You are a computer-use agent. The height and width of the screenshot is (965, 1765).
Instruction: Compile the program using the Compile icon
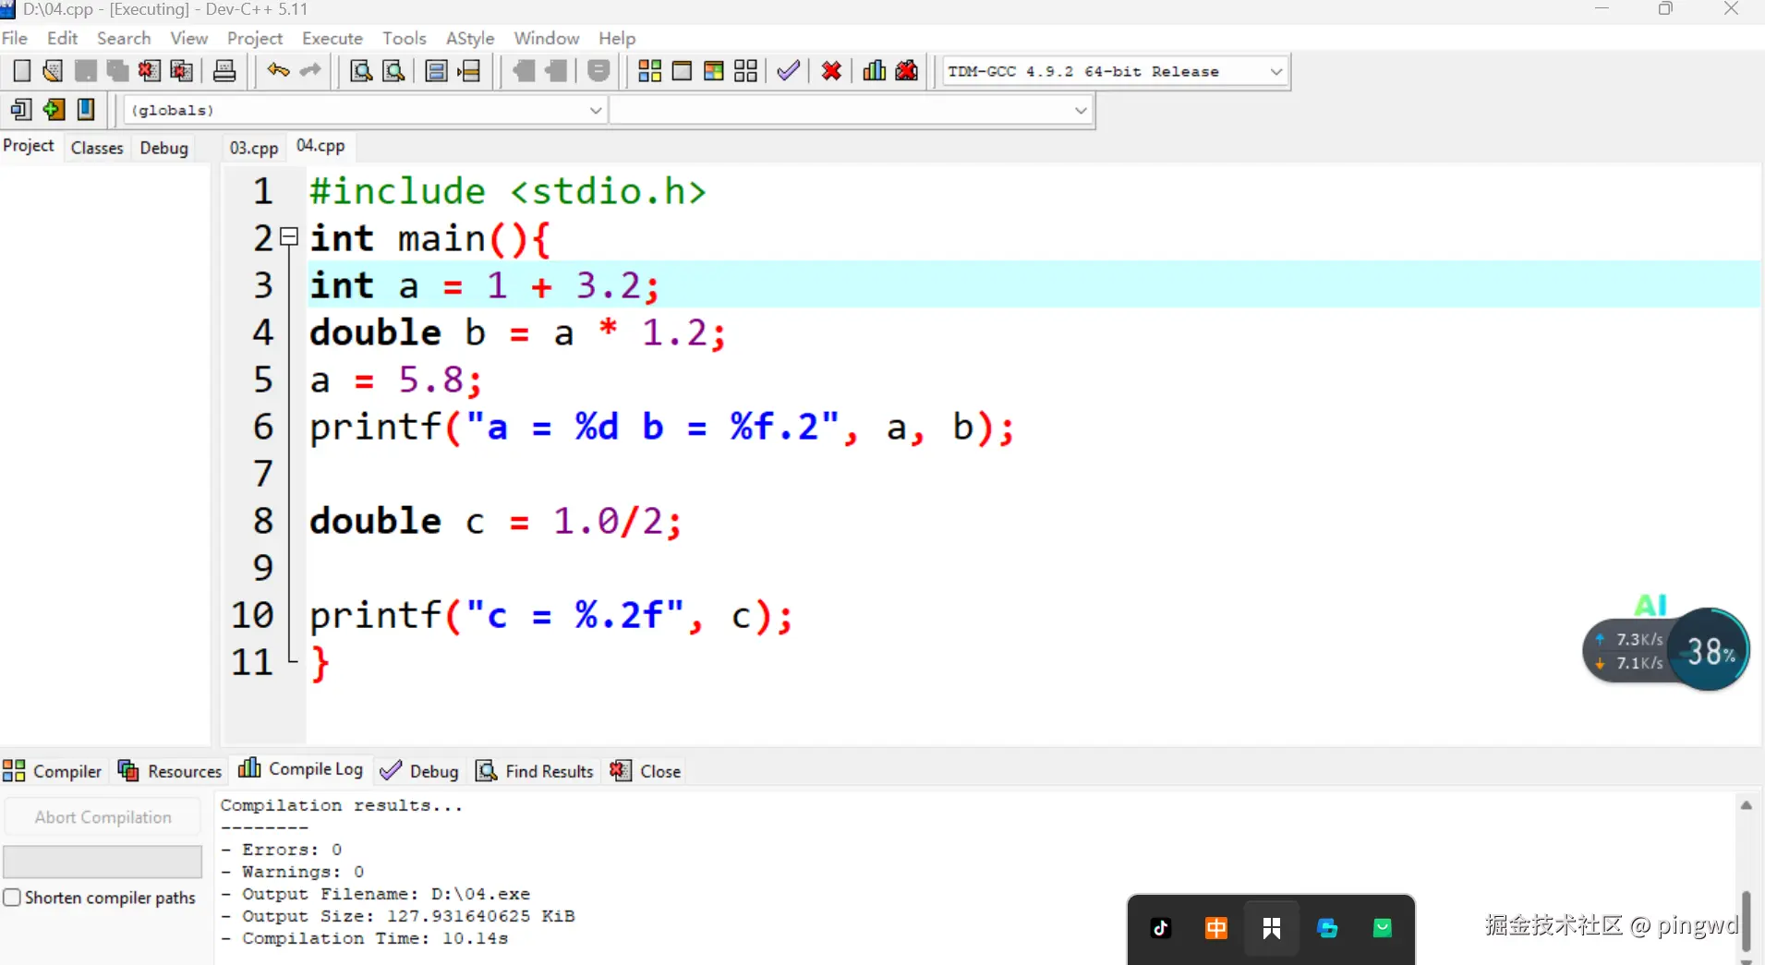pyautogui.click(x=650, y=71)
